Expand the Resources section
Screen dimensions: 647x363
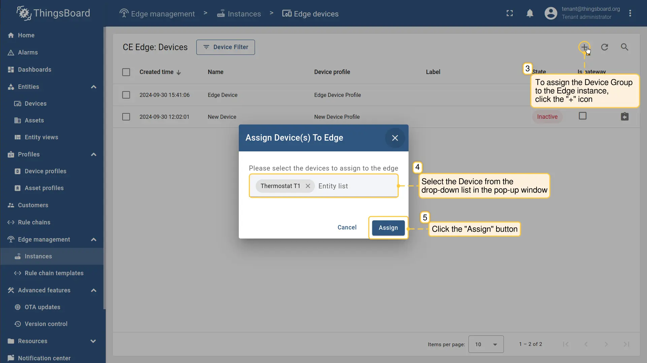point(94,341)
